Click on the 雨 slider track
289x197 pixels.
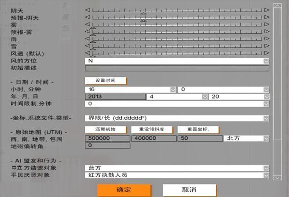[177, 39]
